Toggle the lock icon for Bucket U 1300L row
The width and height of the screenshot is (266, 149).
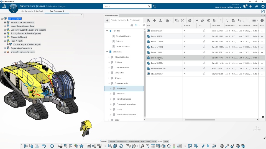(x=204, y=47)
